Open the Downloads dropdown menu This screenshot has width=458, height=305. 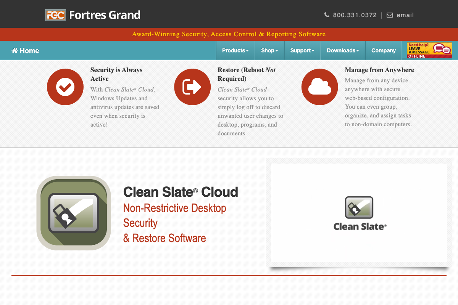343,50
